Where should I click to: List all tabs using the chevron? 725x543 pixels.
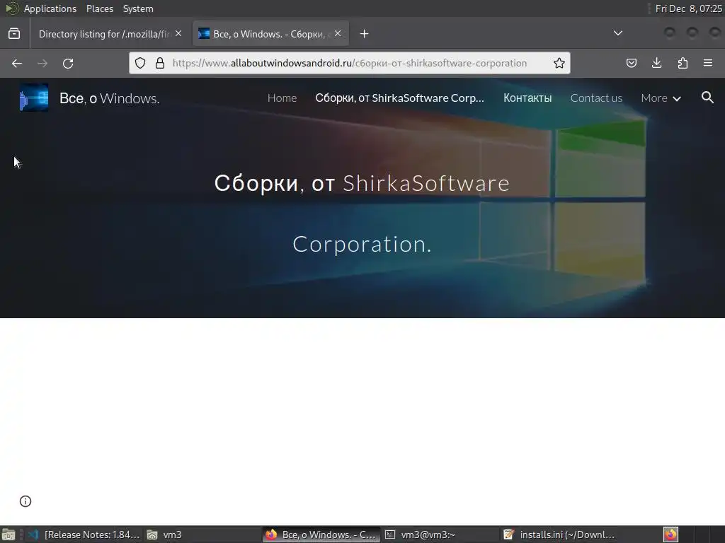click(x=617, y=33)
